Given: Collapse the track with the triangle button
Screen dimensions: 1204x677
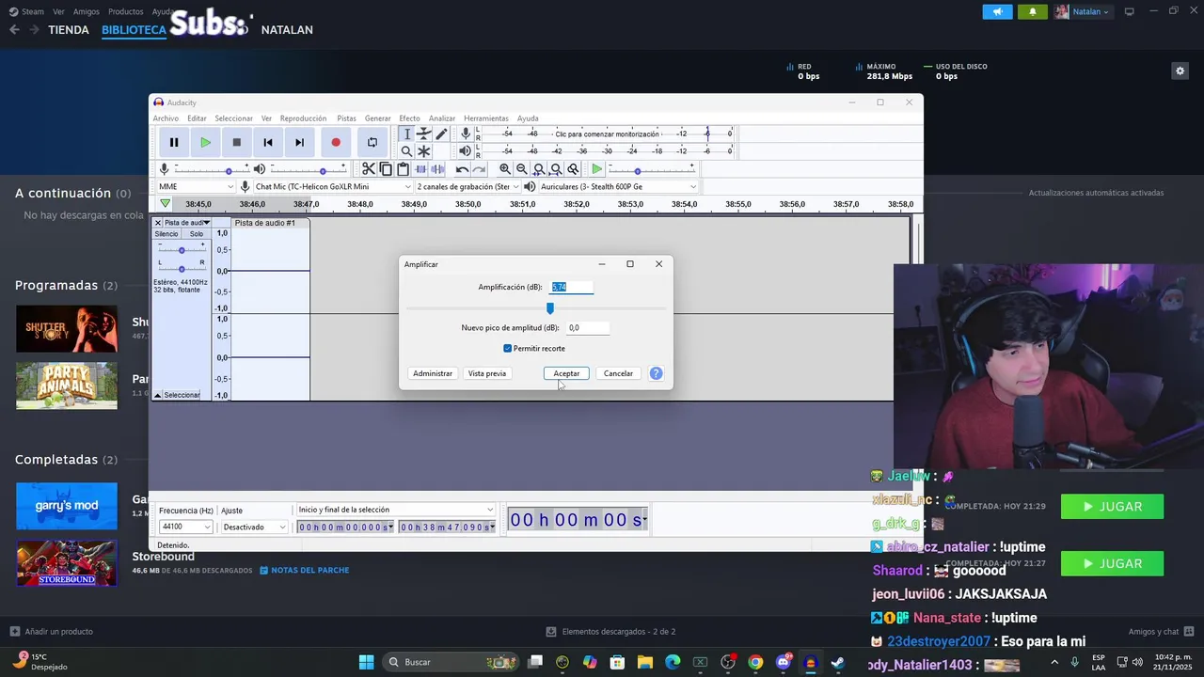Looking at the screenshot, I should tap(158, 395).
